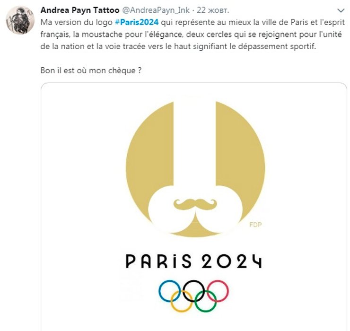This screenshot has width=350, height=331.
Task: Click the Andrea Payn Tattoo profile avatar
Action: (x=19, y=20)
